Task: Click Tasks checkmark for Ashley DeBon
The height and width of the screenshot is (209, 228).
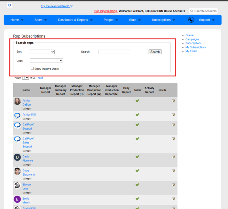Action: click(137, 101)
